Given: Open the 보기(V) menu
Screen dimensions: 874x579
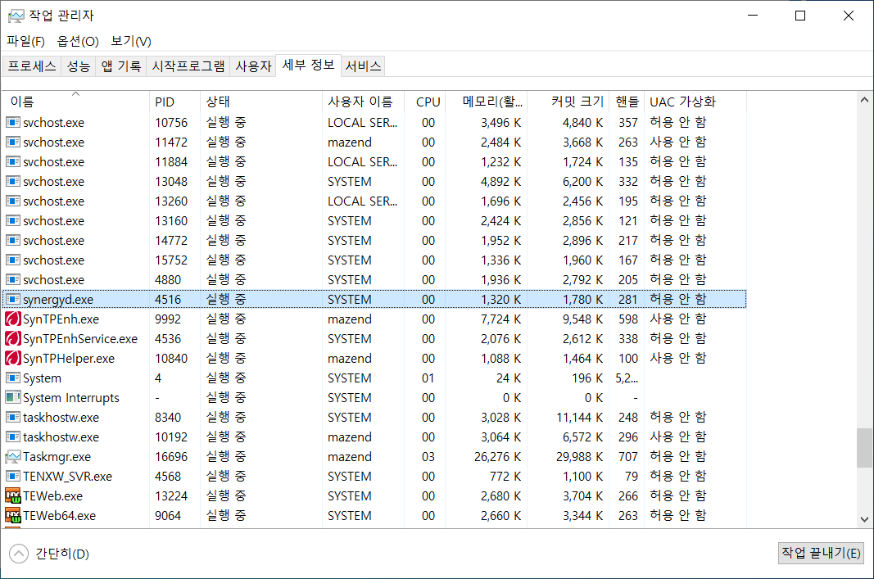Looking at the screenshot, I should point(131,41).
